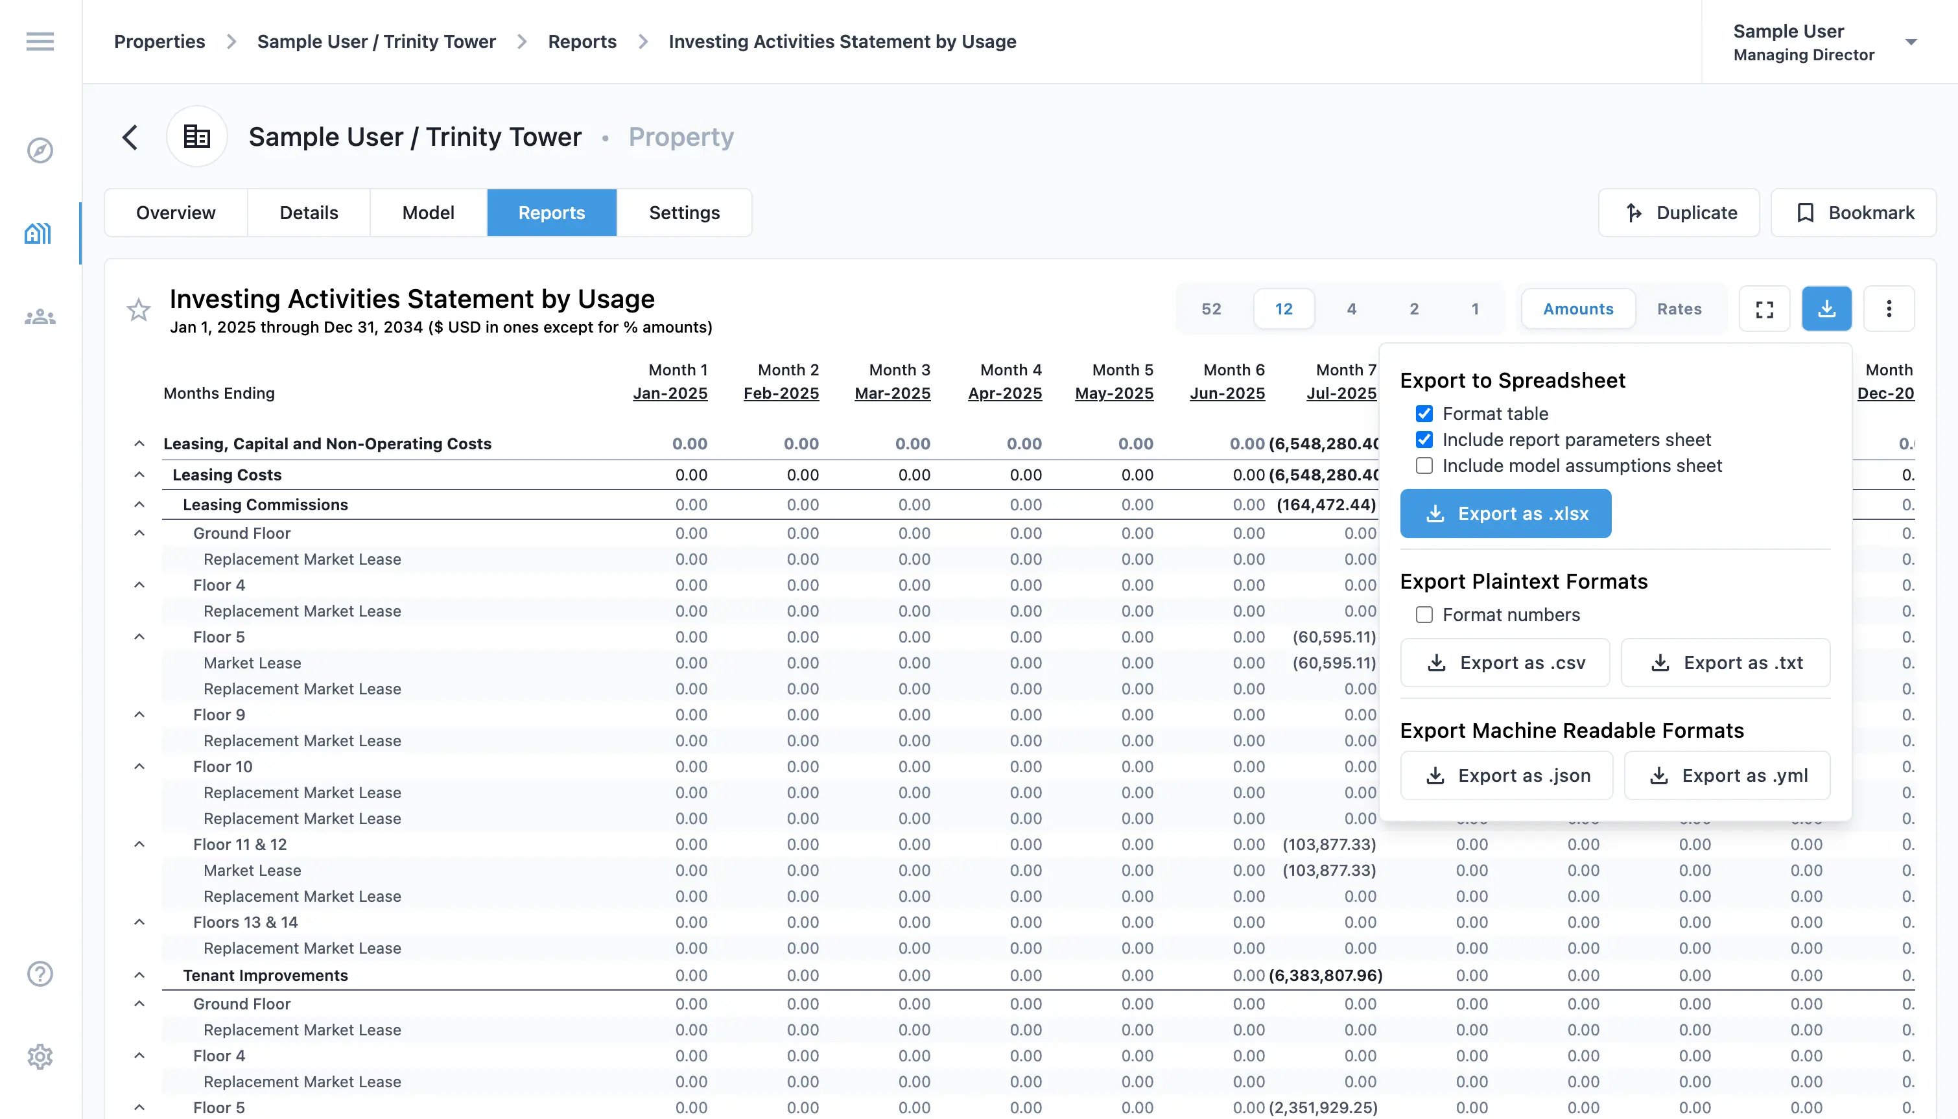The image size is (1958, 1119).
Task: Open the team members sidebar icon
Action: [40, 316]
